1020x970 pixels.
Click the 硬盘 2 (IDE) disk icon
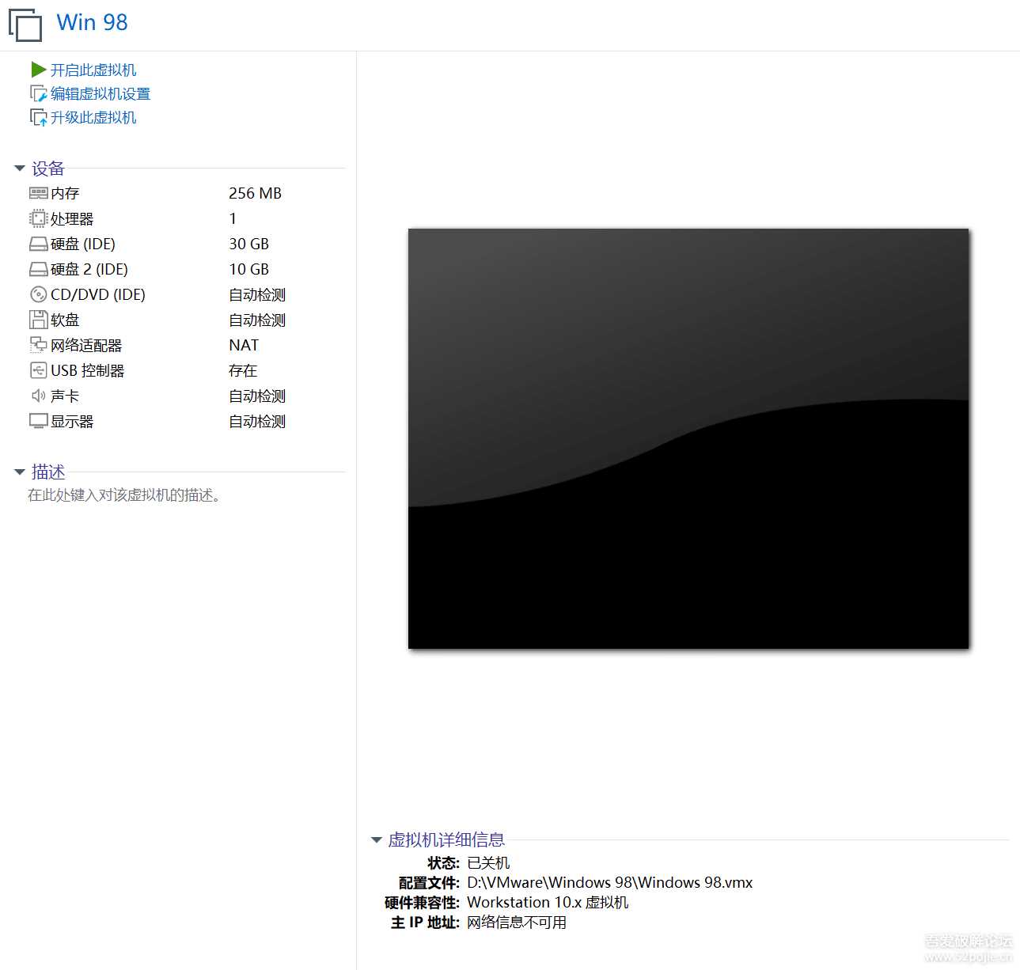[x=39, y=268]
